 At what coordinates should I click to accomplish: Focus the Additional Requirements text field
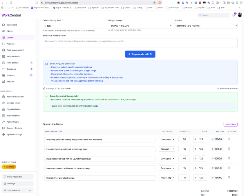140,42
